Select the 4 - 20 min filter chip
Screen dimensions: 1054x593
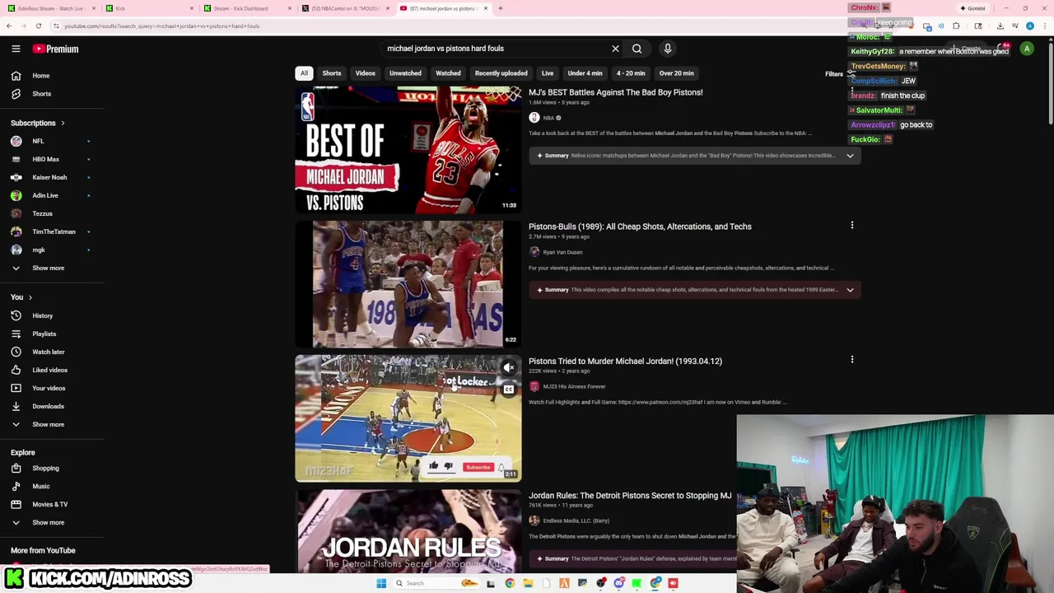pos(631,73)
